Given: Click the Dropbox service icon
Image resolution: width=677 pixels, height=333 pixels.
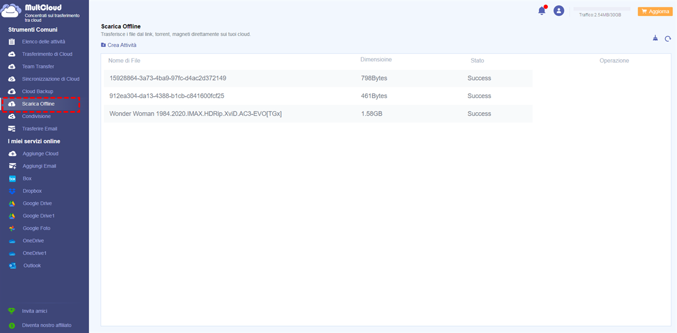Looking at the screenshot, I should point(12,191).
